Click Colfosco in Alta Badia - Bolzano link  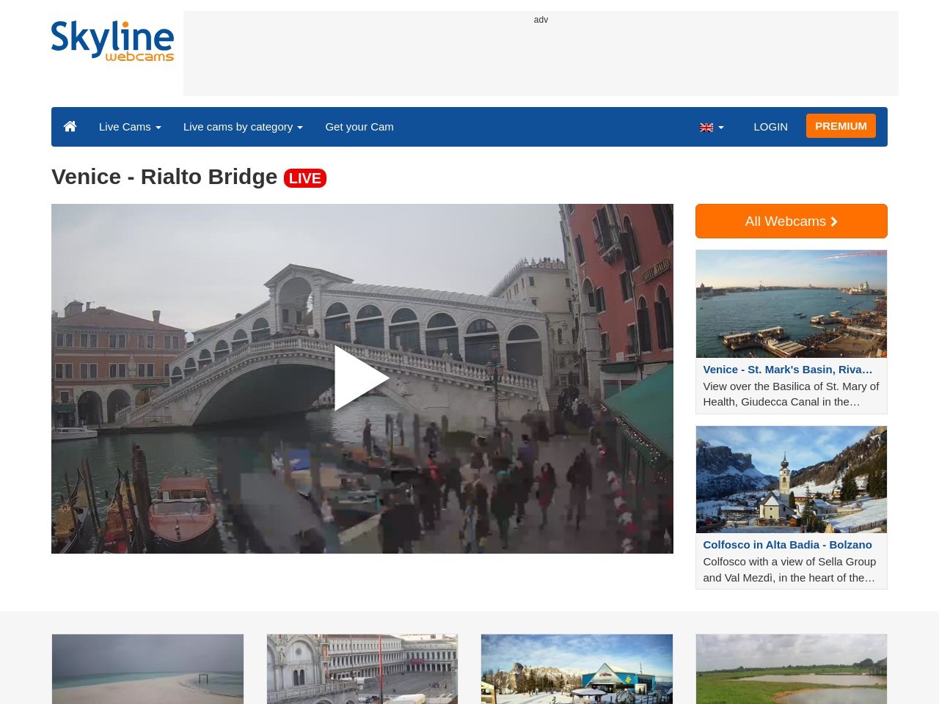(787, 545)
